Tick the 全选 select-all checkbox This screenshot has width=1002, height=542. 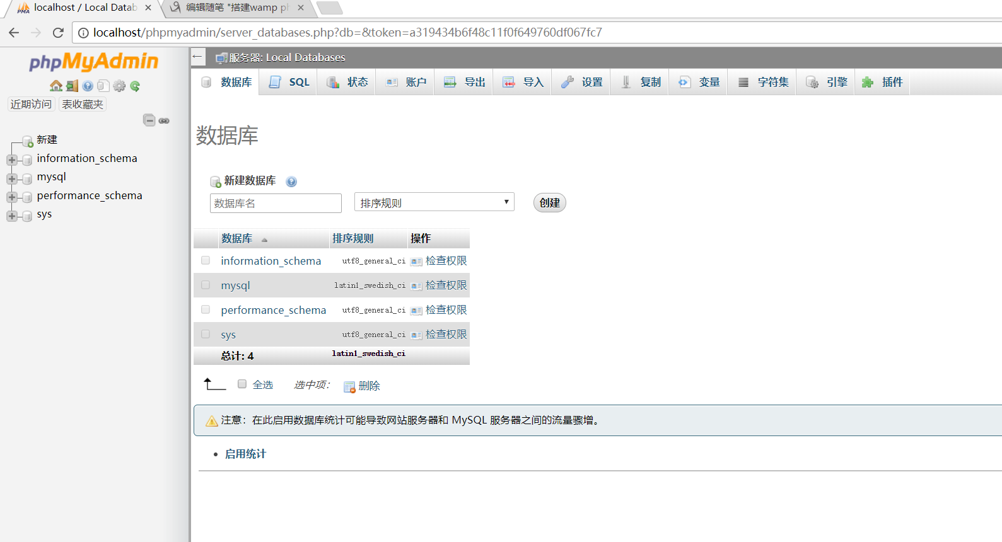click(242, 384)
